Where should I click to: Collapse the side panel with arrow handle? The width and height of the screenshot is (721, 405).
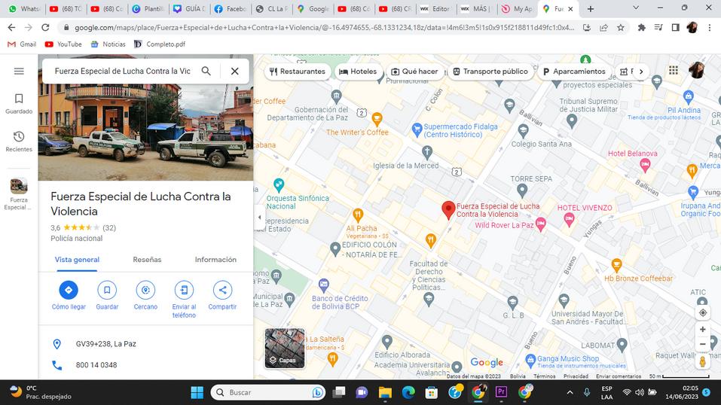point(259,217)
